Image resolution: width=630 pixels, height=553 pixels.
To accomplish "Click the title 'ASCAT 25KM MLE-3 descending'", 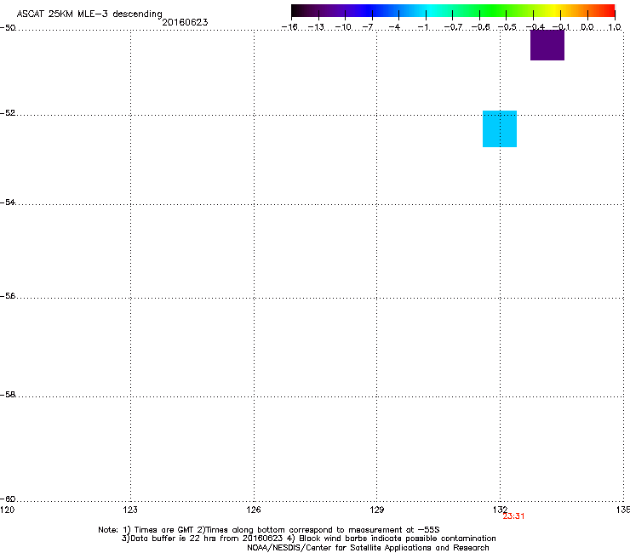I will click(89, 14).
